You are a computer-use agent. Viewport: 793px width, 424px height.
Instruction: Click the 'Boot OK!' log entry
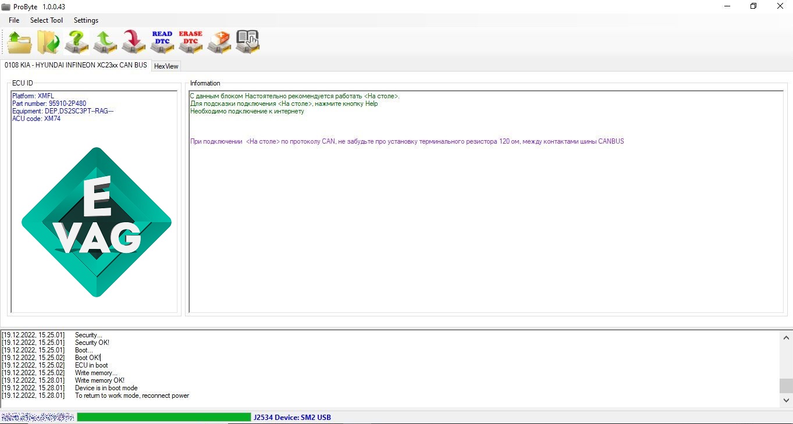coord(87,358)
